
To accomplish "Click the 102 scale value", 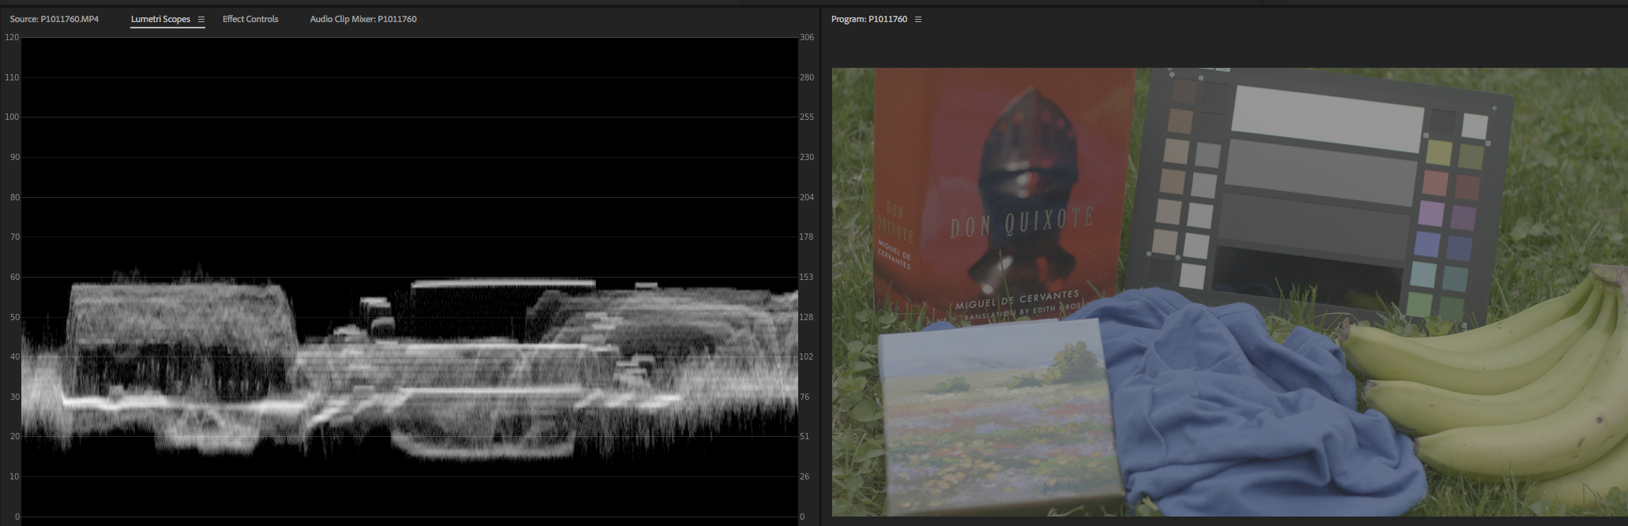I will click(807, 356).
